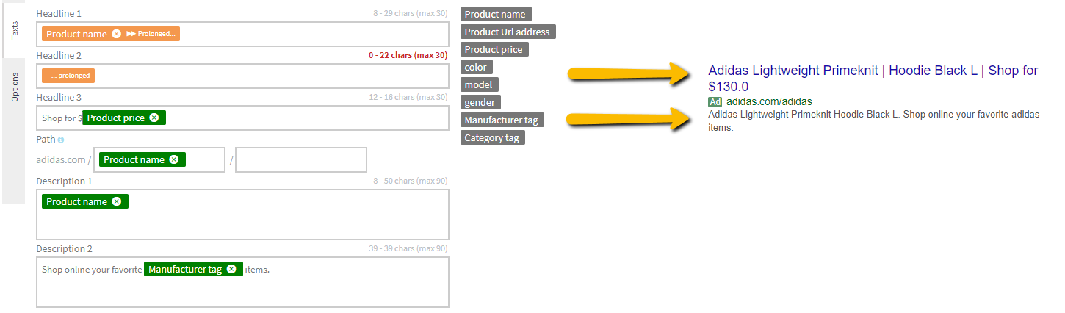Image resolution: width=1065 pixels, height=313 pixels.
Task: Switch to the Options tab
Action: point(14,87)
